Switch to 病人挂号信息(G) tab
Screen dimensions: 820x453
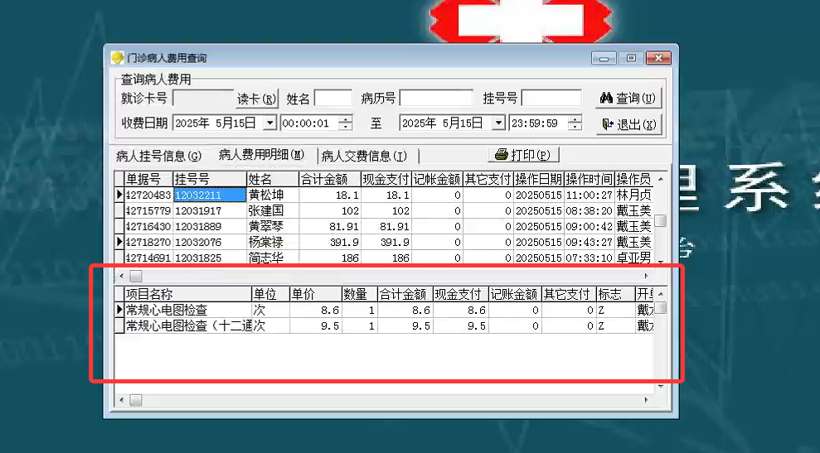pos(158,156)
